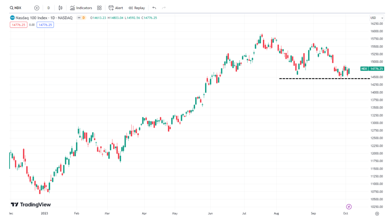Image resolution: width=392 pixels, height=220 pixels.
Task: Undo last chart action
Action: [x=154, y=8]
